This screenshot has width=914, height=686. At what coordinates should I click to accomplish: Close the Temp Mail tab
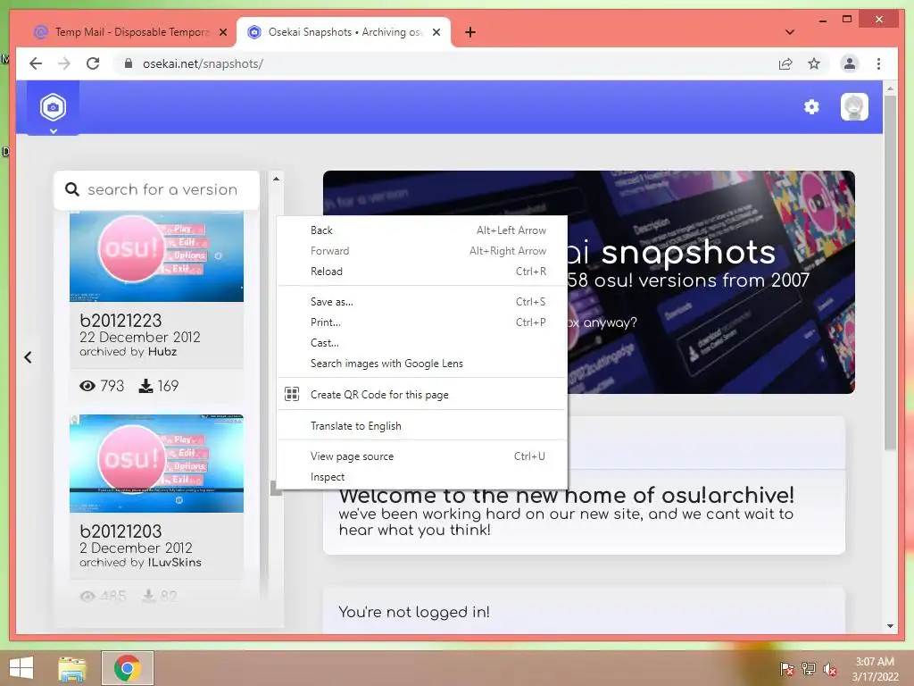point(222,32)
